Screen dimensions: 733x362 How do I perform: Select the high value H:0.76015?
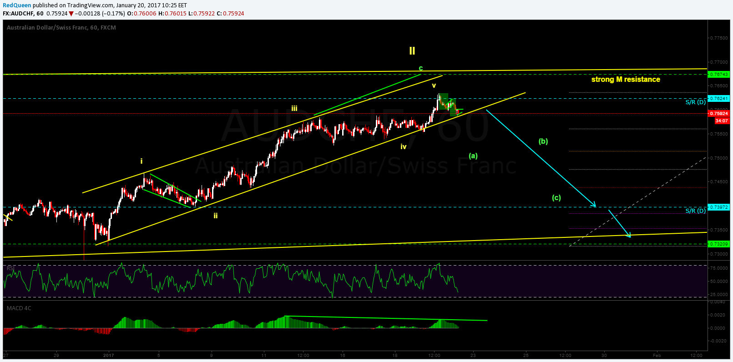172,13
